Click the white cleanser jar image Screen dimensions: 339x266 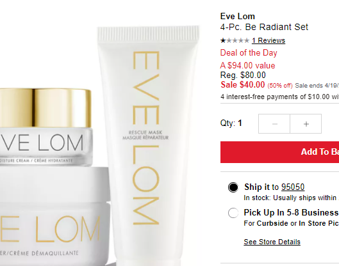click(54, 215)
